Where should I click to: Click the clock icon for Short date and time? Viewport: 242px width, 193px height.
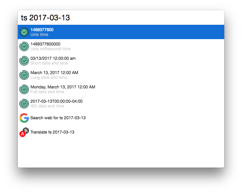click(x=24, y=61)
